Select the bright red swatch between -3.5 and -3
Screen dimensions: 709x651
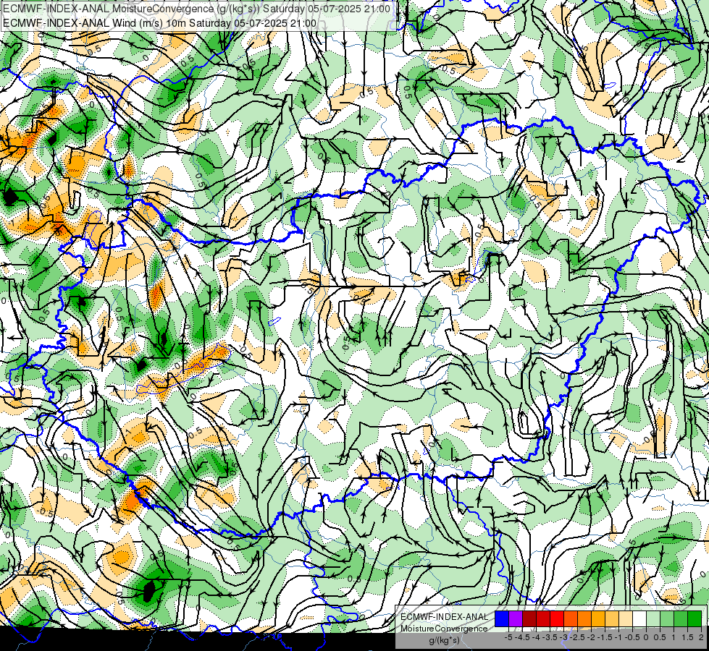[x=557, y=619]
